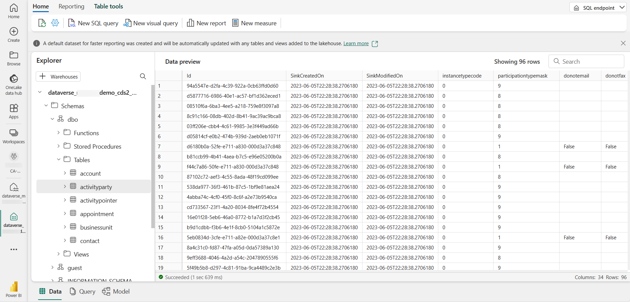Image resolution: width=630 pixels, height=302 pixels.
Task: Start a New visual query
Action: point(151,23)
